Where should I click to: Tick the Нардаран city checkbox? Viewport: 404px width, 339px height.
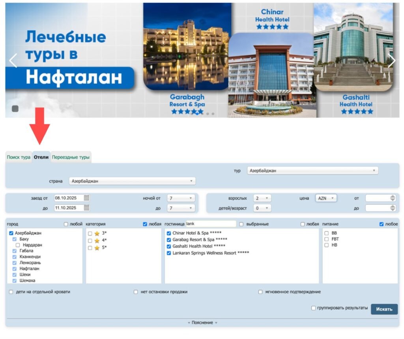(x=18, y=245)
